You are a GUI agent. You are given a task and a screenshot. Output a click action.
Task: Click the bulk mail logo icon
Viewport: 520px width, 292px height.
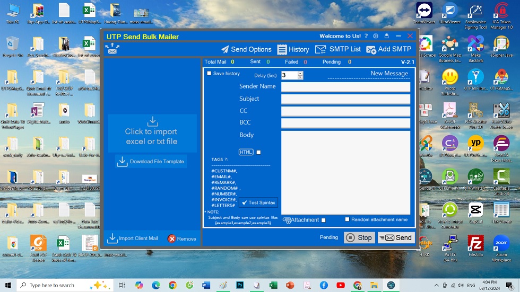pos(112,49)
